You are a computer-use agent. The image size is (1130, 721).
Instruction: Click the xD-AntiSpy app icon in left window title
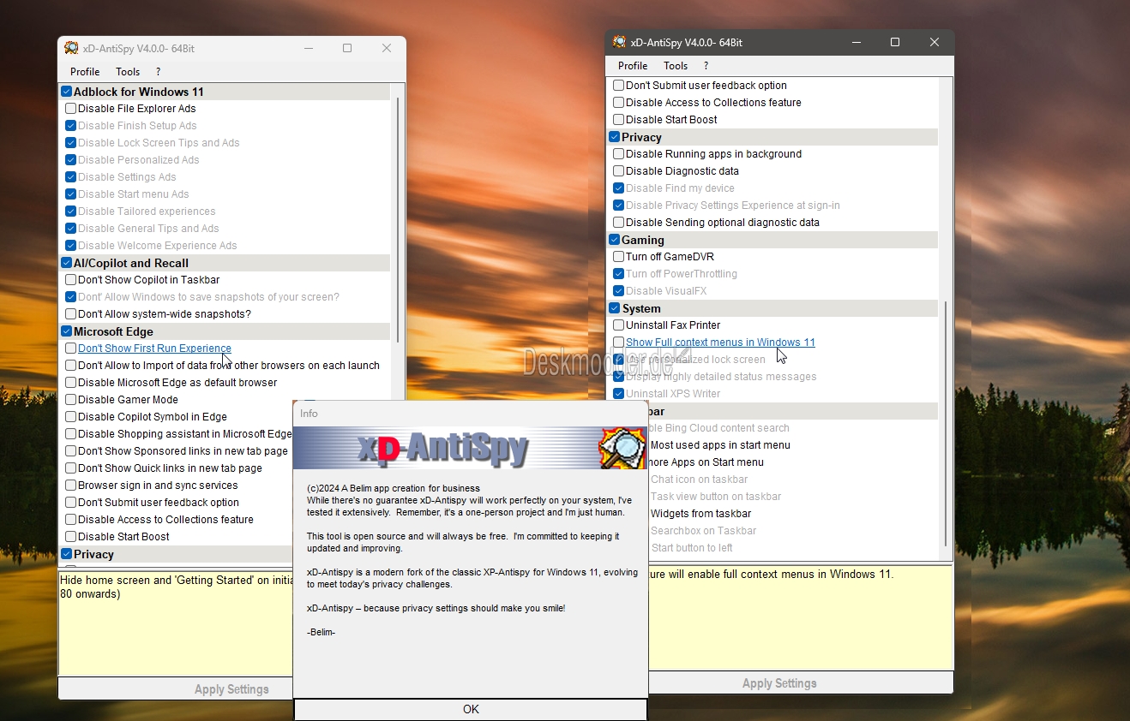[x=72, y=48]
